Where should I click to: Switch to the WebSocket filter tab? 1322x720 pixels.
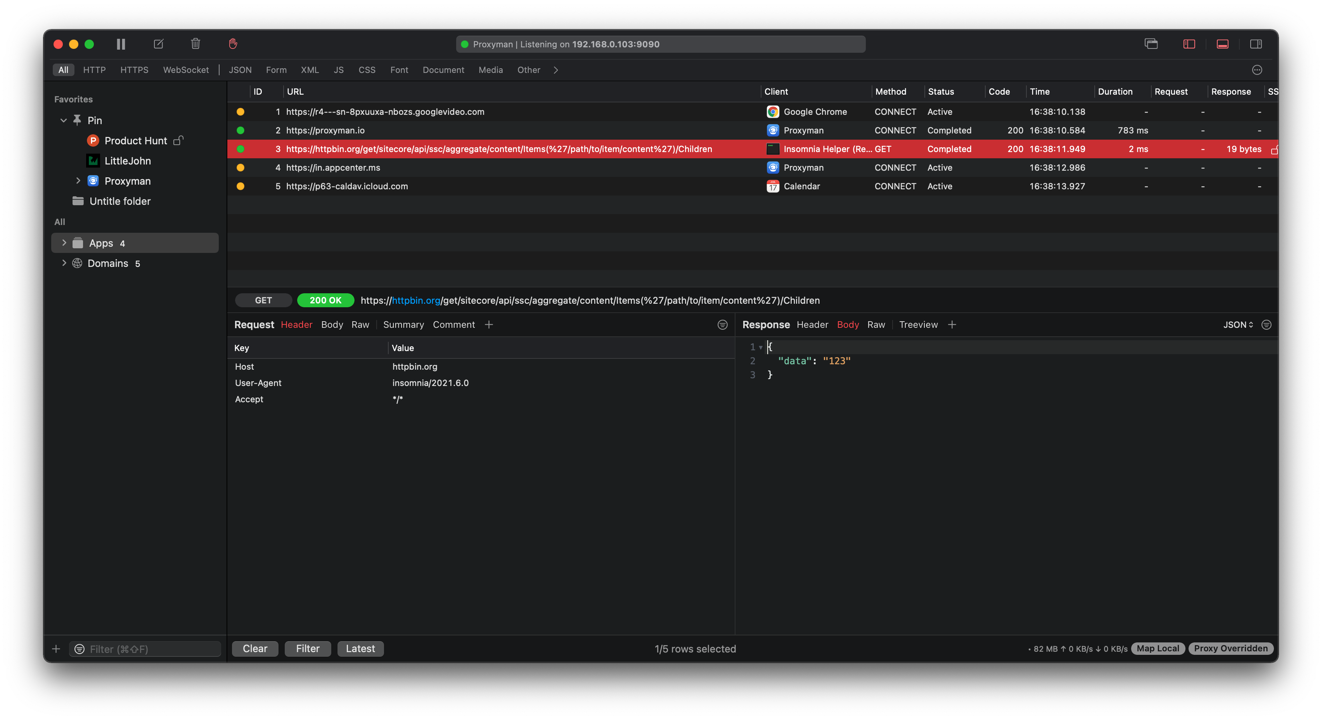coord(186,70)
